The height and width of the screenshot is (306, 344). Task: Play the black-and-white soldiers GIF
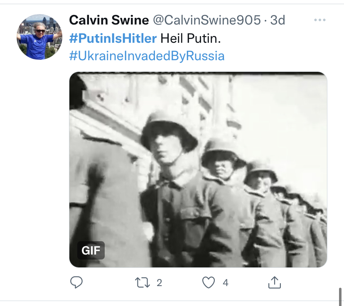point(198,170)
